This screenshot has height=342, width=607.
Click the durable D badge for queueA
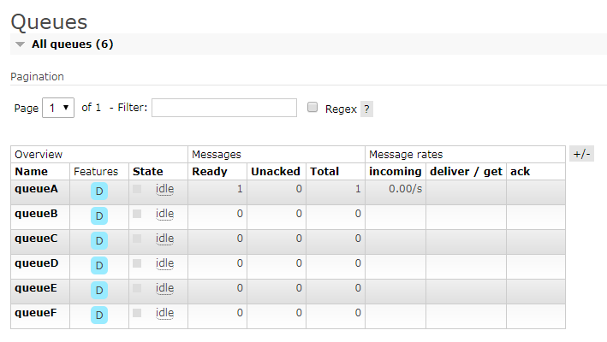point(99,192)
